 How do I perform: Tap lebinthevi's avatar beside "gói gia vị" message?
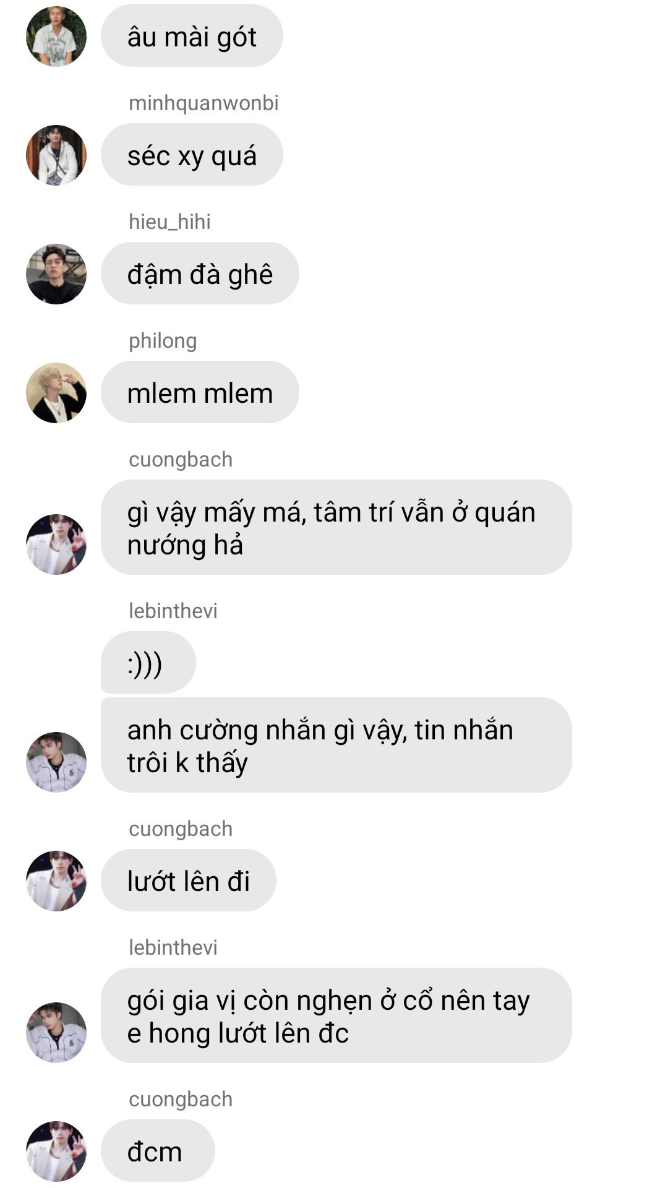[56, 1033]
